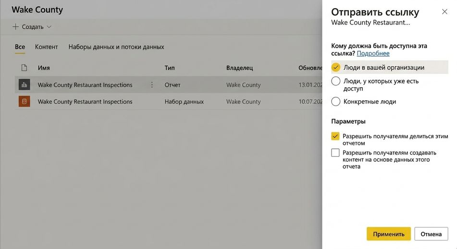Click the Отмена button

click(x=431, y=234)
